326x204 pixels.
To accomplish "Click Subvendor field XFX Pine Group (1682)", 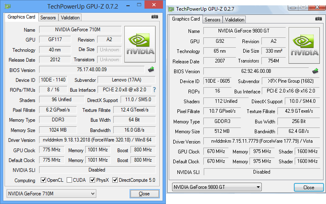I will 291,81.
